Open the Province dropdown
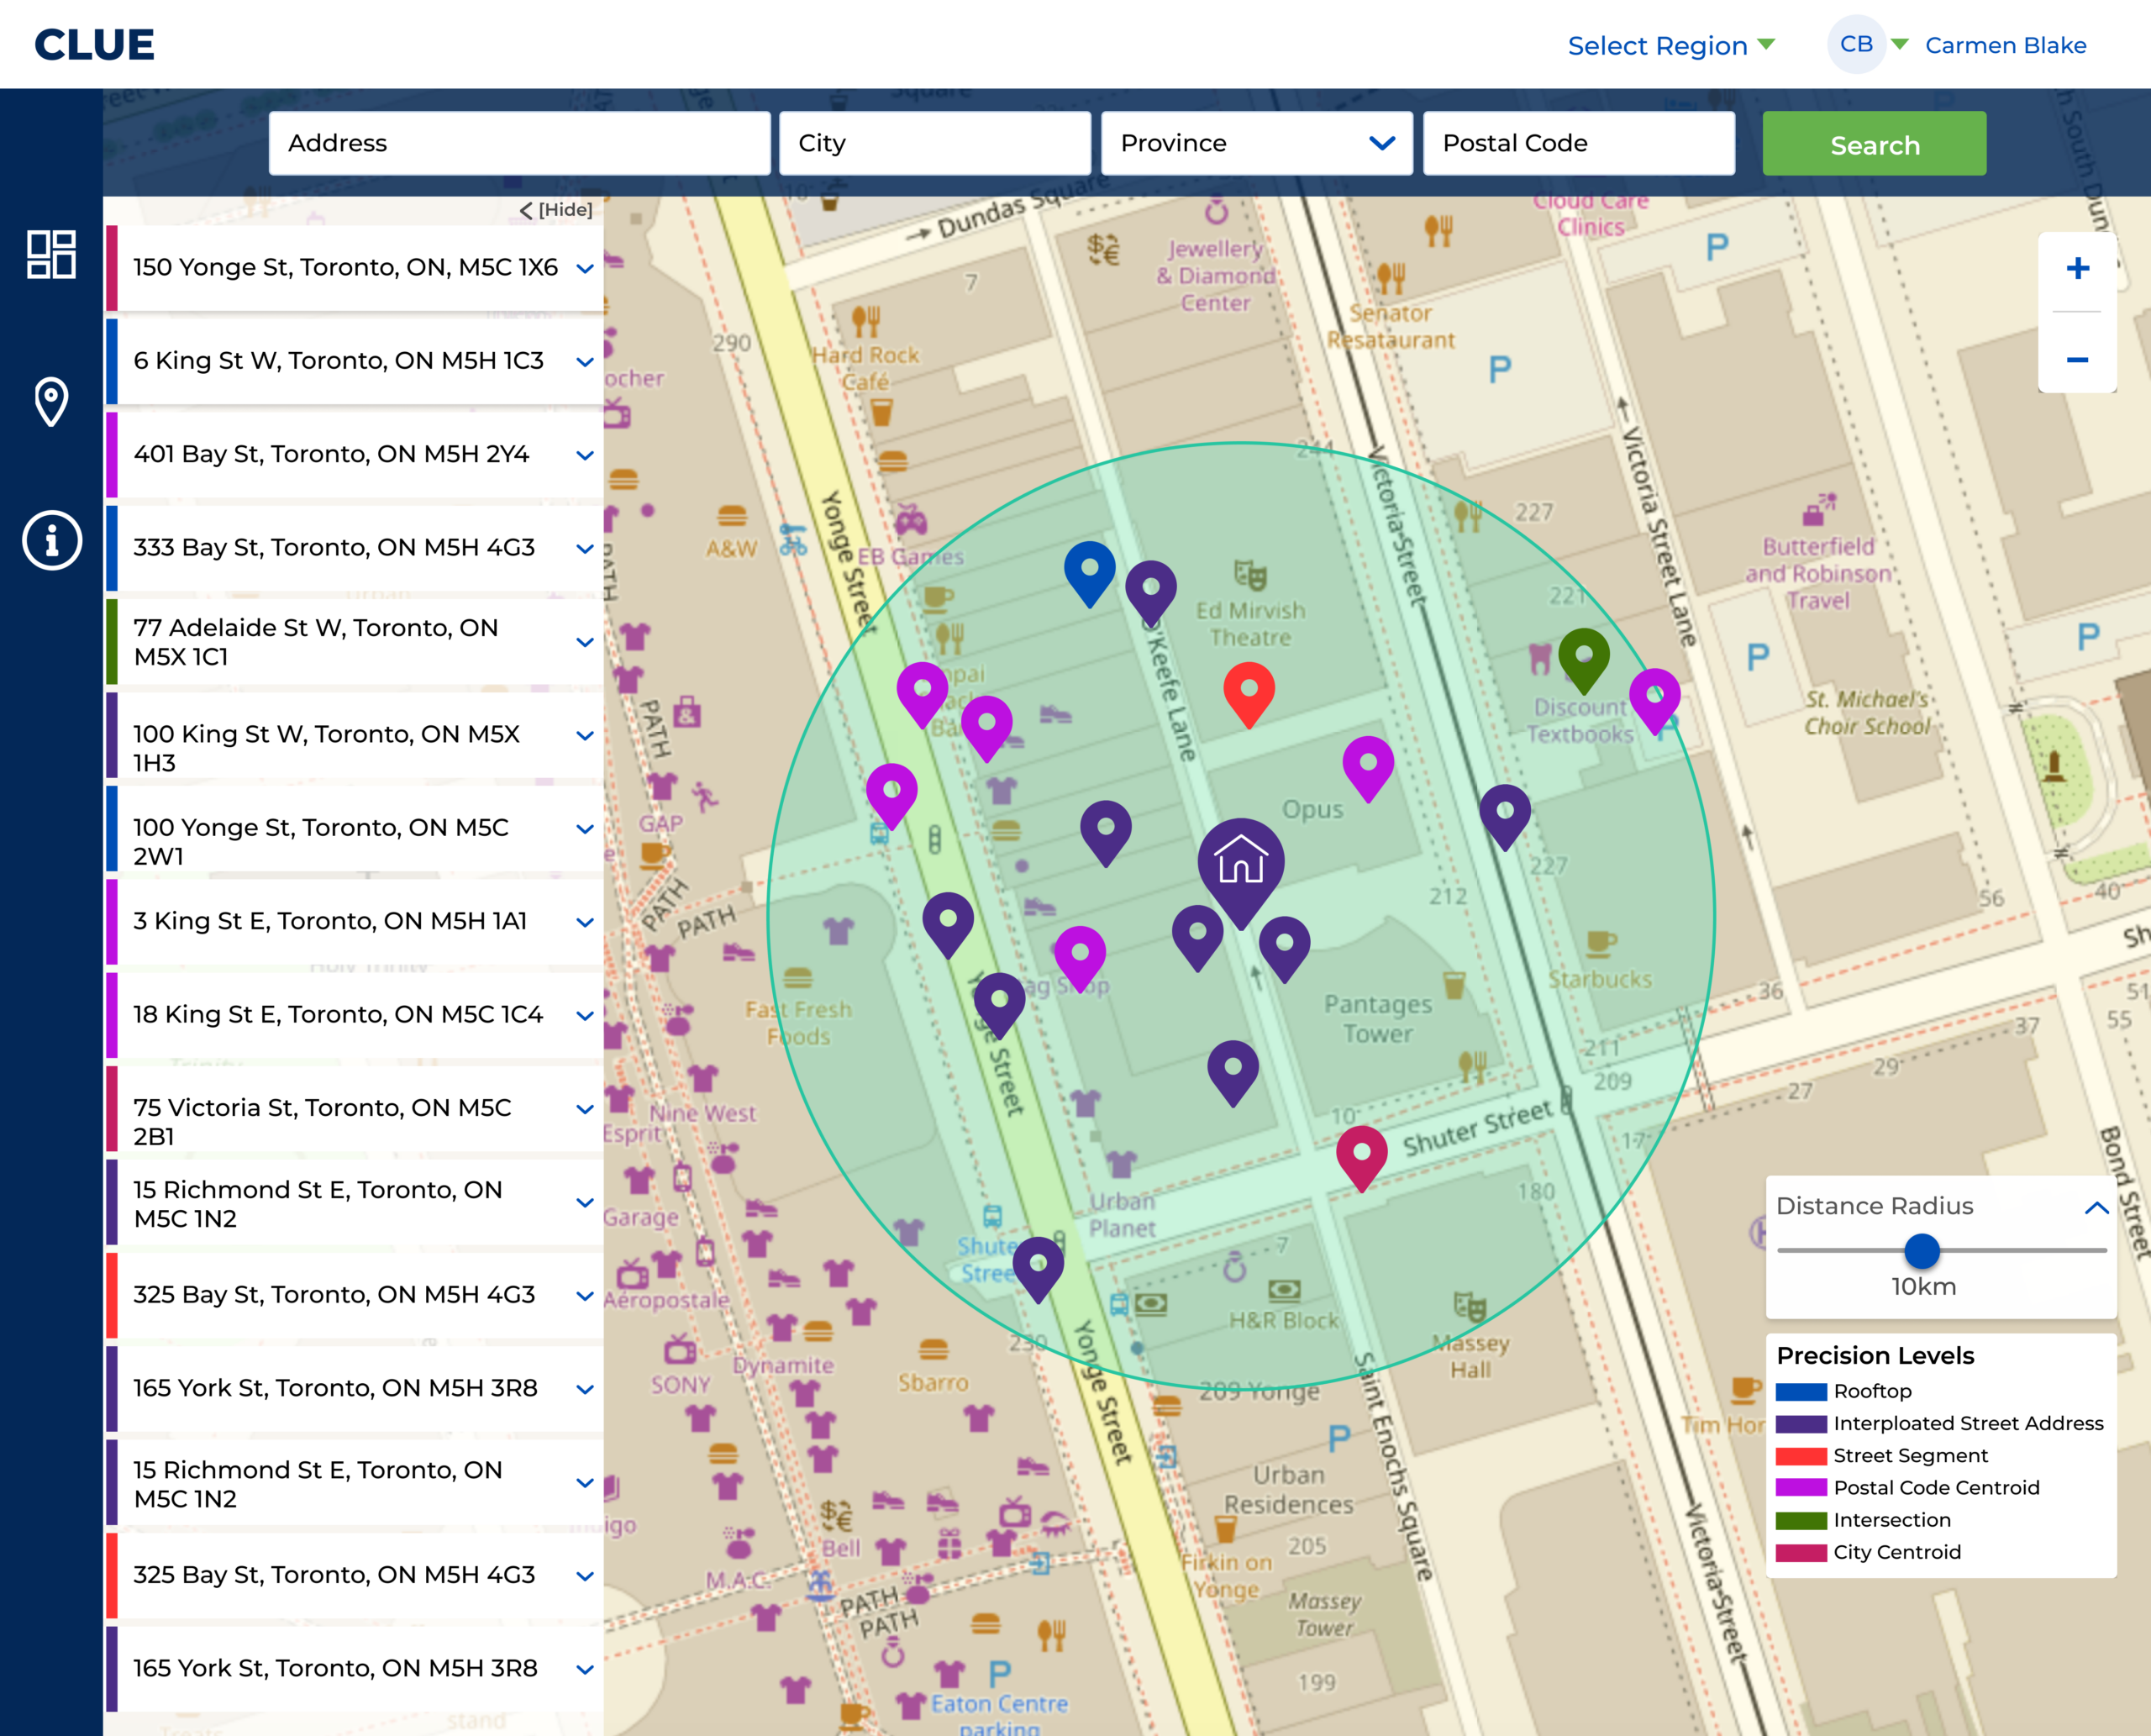The height and width of the screenshot is (1736, 2151). click(x=1256, y=143)
